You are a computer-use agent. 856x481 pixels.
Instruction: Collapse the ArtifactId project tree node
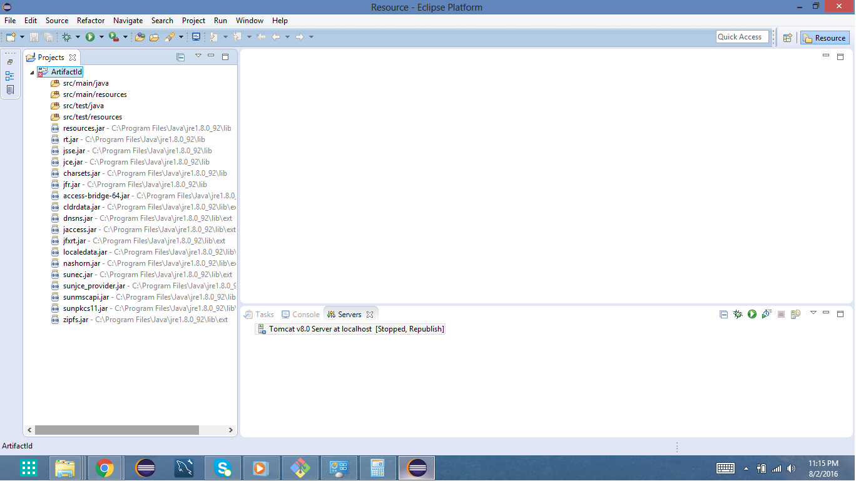pyautogui.click(x=32, y=73)
